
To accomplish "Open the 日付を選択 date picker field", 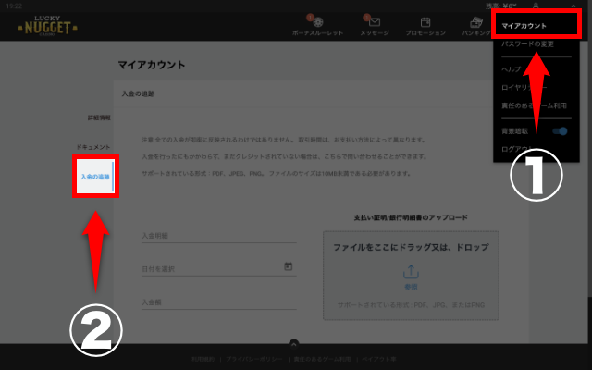I will click(211, 269).
